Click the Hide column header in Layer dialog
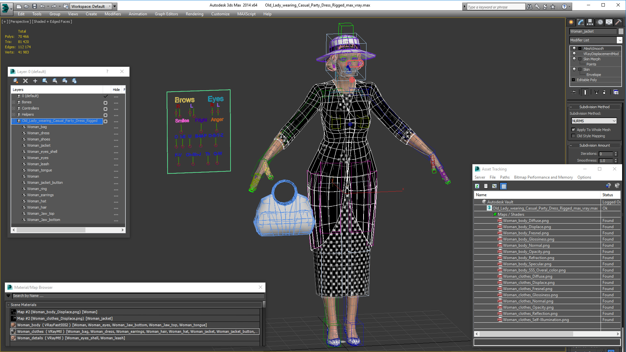This screenshot has width=626, height=352. 116,90
